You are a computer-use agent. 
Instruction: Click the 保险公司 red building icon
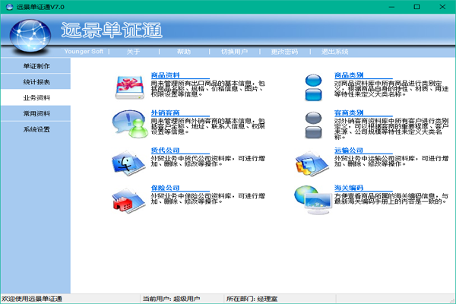click(128, 201)
